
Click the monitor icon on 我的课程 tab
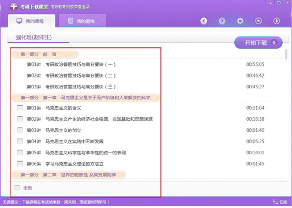click(x=19, y=21)
